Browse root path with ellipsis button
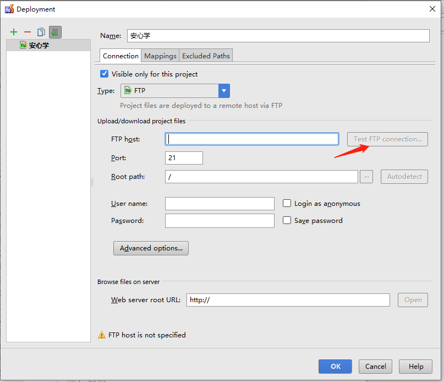Image resolution: width=444 pixels, height=382 pixels. click(366, 177)
